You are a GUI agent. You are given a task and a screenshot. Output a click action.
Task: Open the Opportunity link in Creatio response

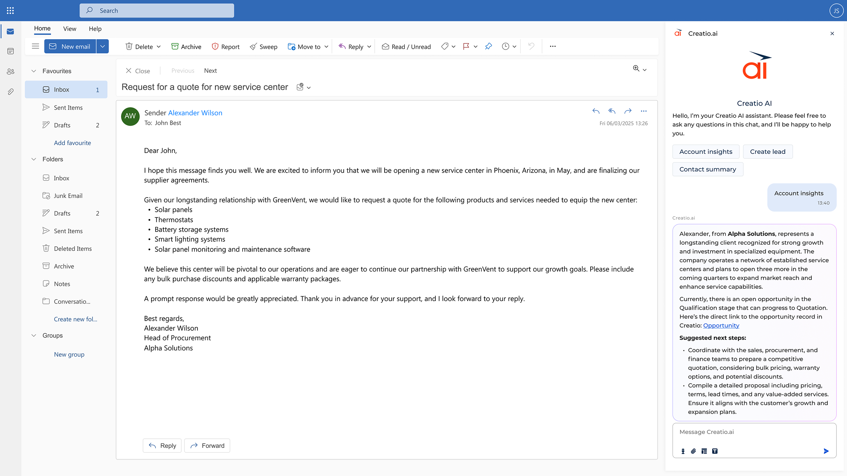pyautogui.click(x=721, y=326)
